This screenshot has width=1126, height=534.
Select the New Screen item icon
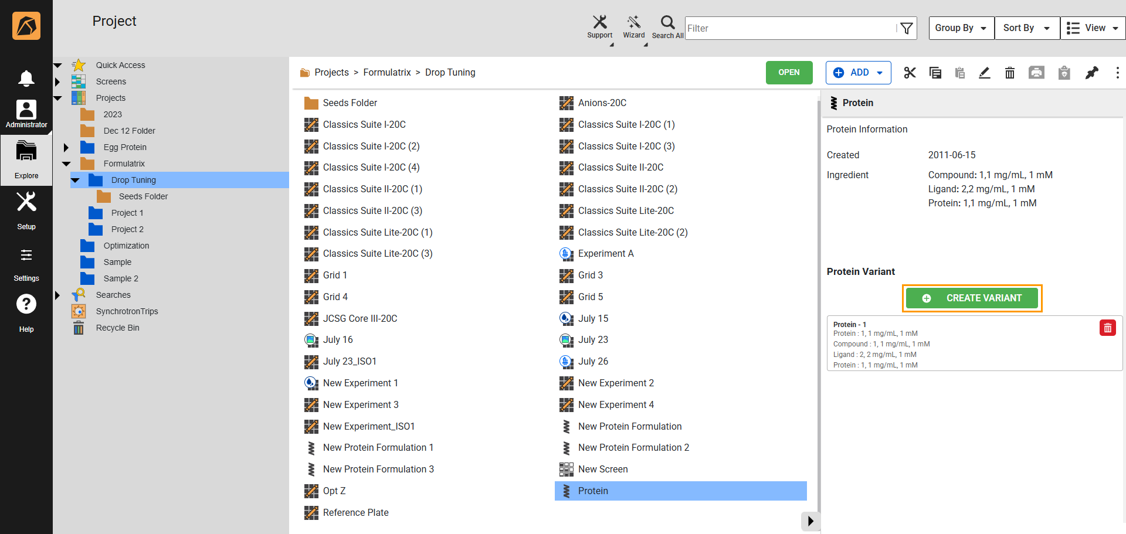566,469
